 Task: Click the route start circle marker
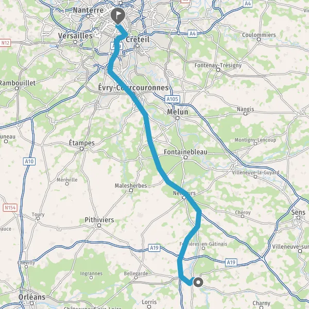(198, 282)
